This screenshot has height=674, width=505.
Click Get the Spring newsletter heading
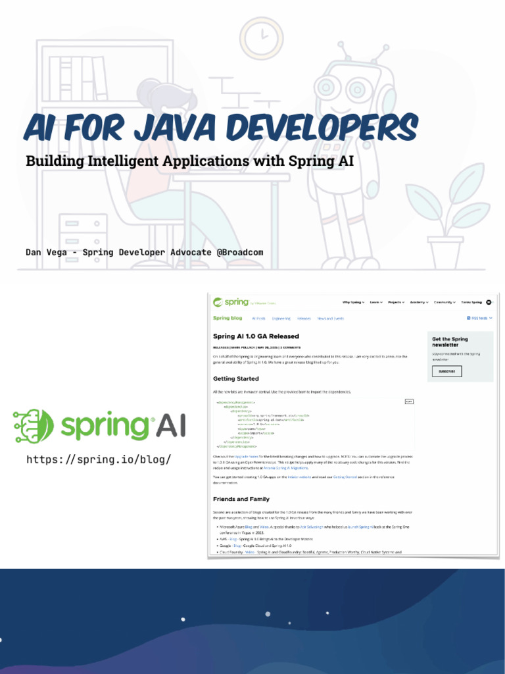tap(450, 342)
